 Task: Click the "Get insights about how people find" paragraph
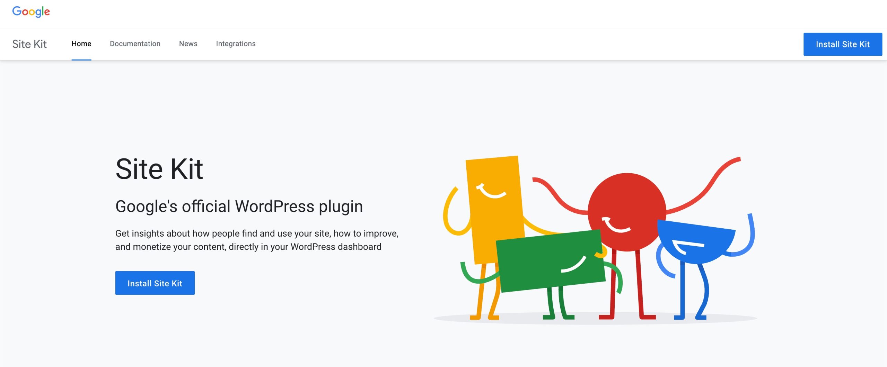click(257, 240)
